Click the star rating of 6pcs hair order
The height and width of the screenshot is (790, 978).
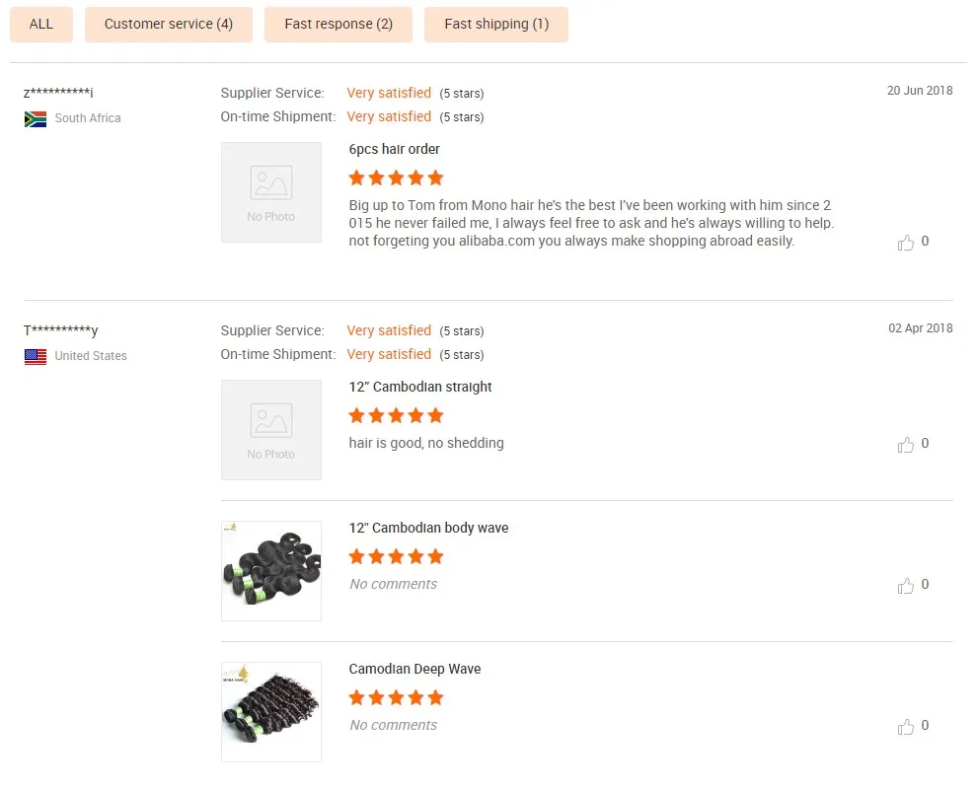point(396,179)
